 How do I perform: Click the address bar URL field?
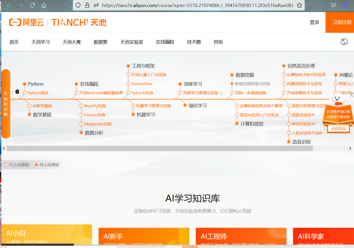[197, 5]
